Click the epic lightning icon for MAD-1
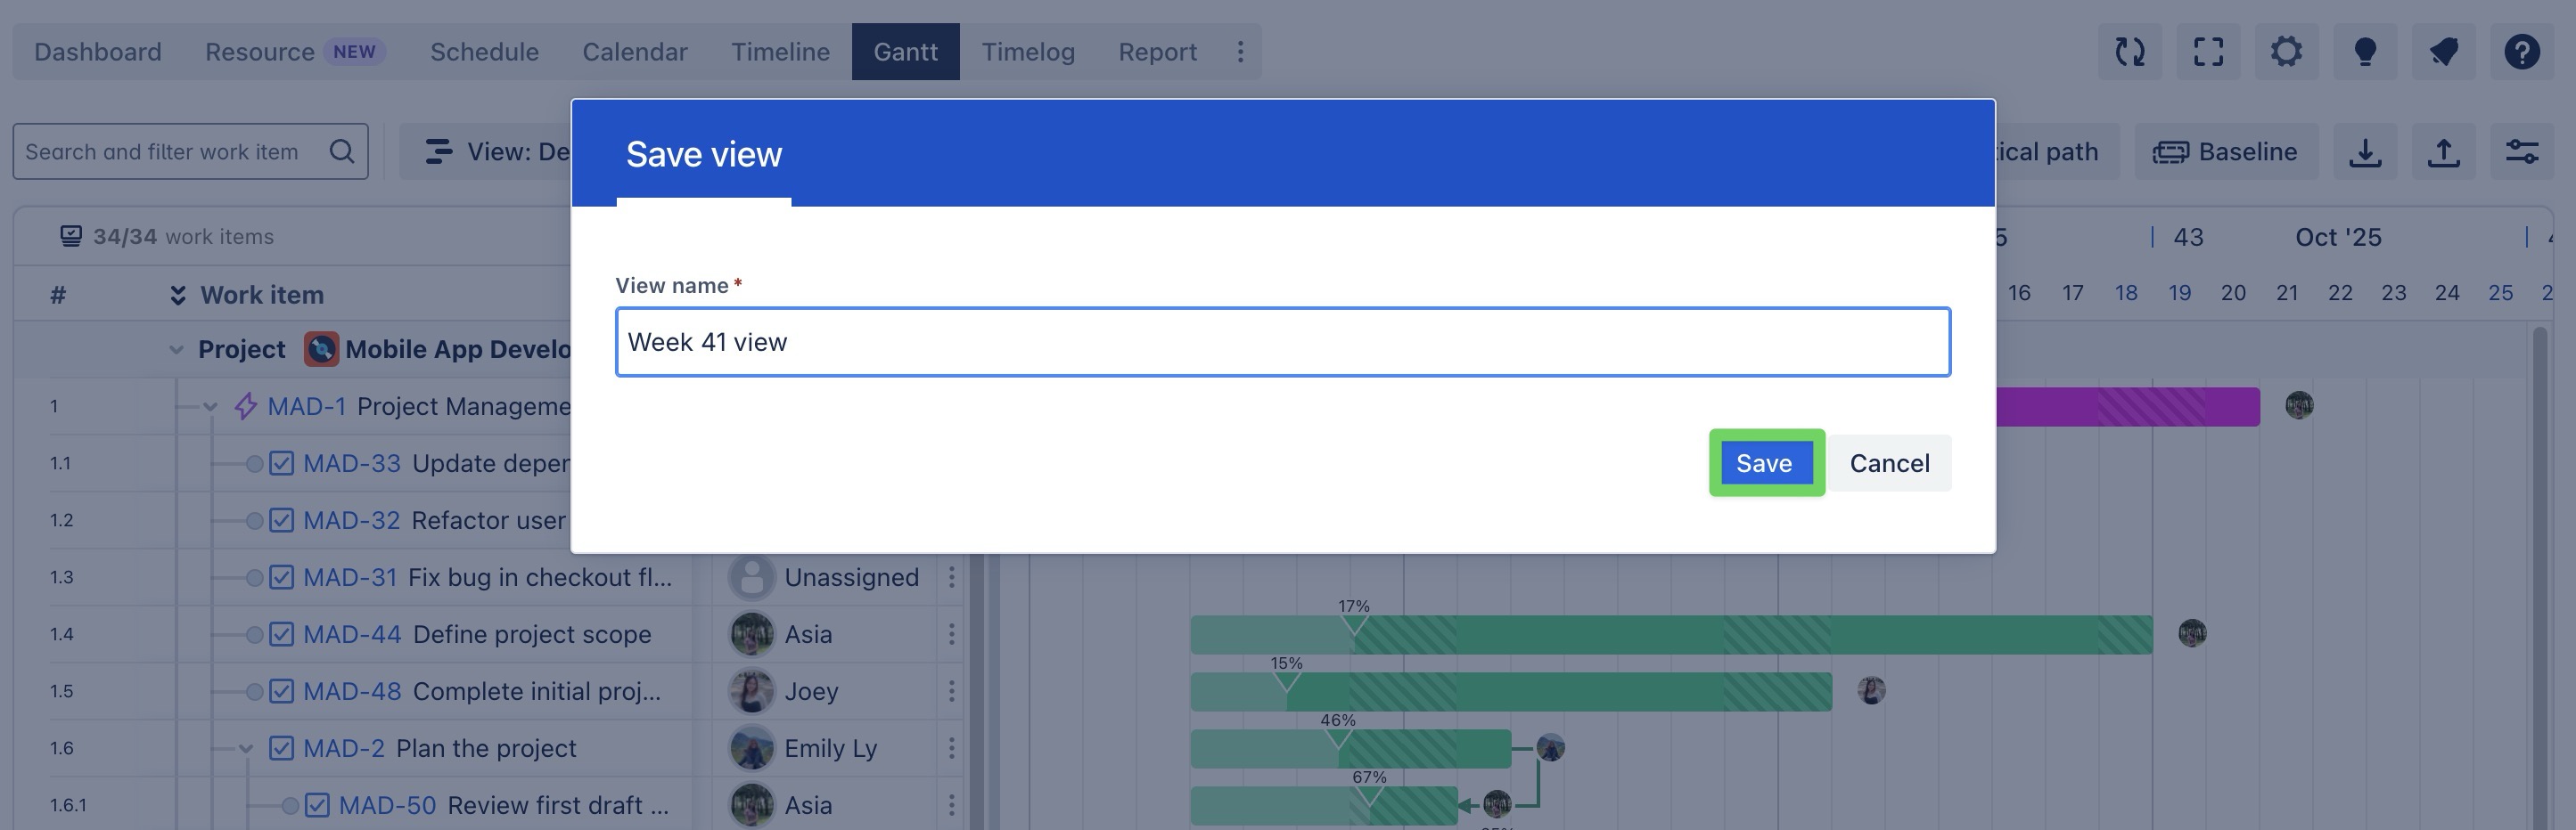The width and height of the screenshot is (2576, 830). coord(245,408)
